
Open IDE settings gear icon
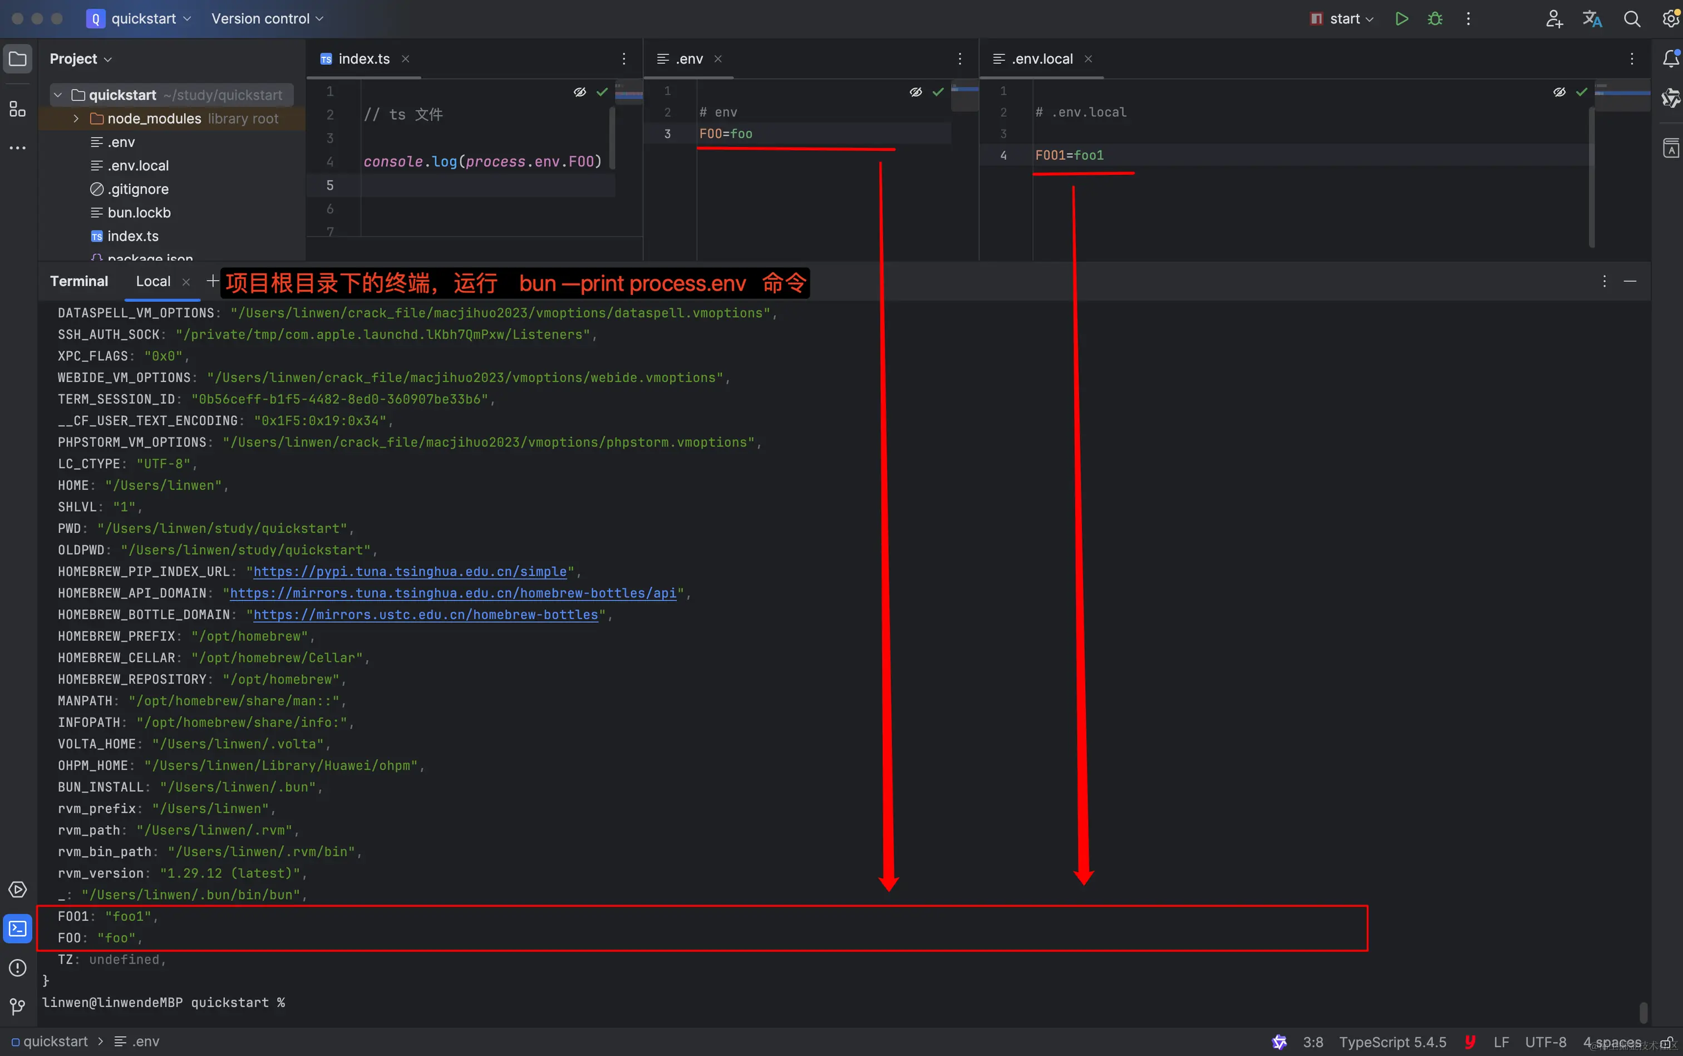click(1671, 19)
